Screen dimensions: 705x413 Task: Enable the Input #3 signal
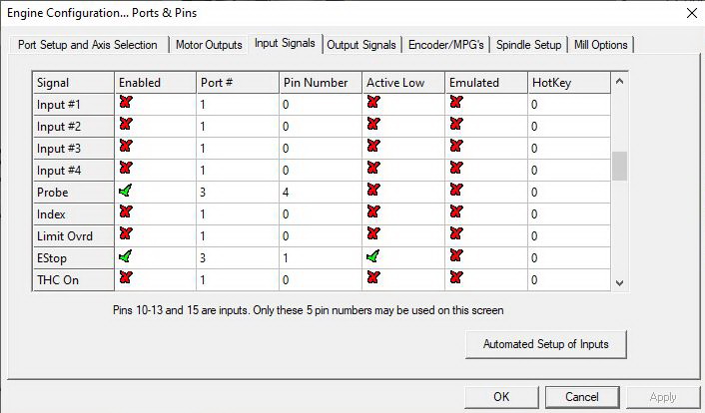click(126, 147)
